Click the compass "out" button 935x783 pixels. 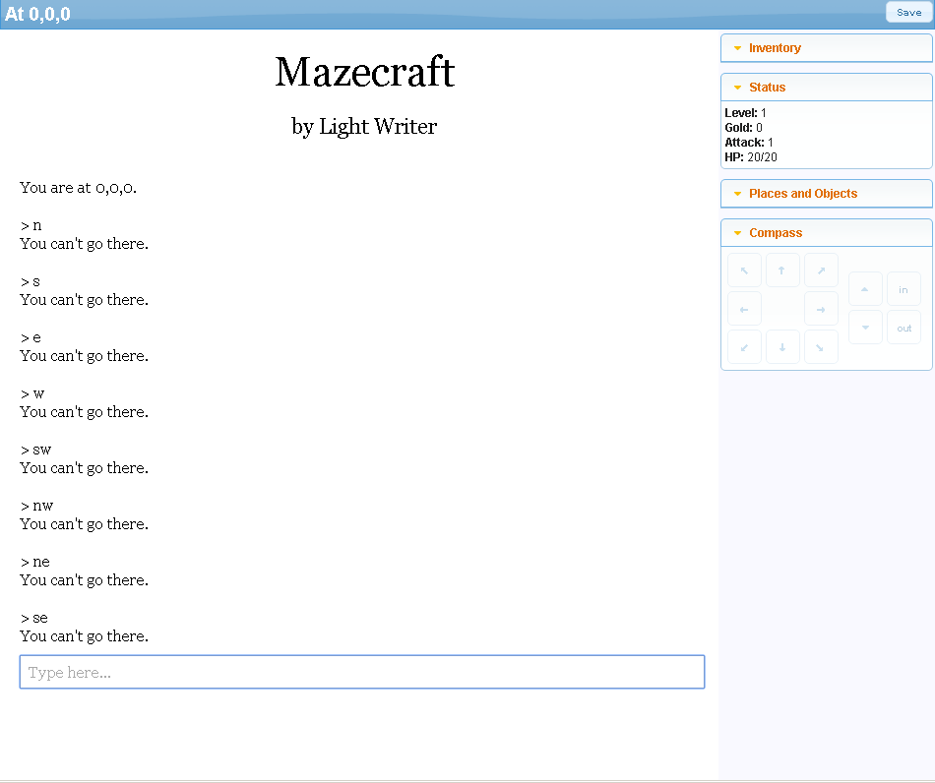[904, 328]
